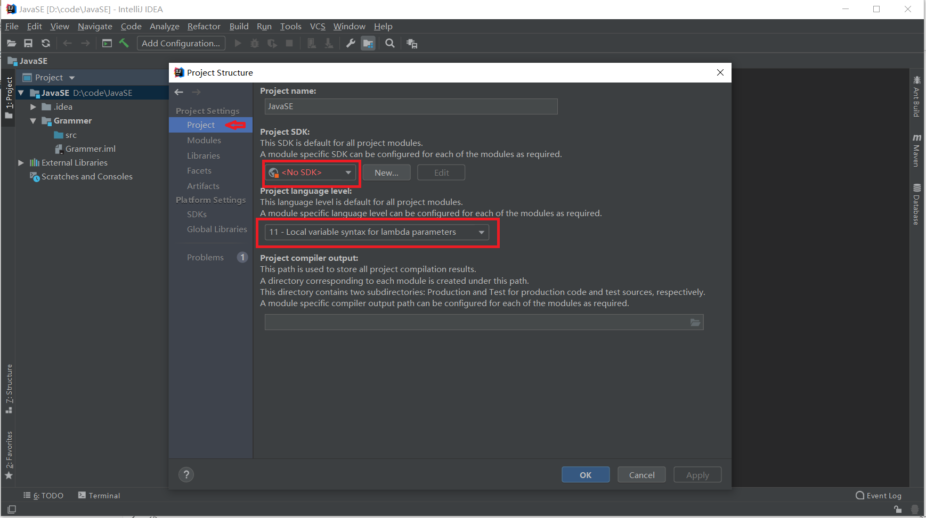The height and width of the screenshot is (518, 926).
Task: Close the Project Structure dialog
Action: [720, 72]
